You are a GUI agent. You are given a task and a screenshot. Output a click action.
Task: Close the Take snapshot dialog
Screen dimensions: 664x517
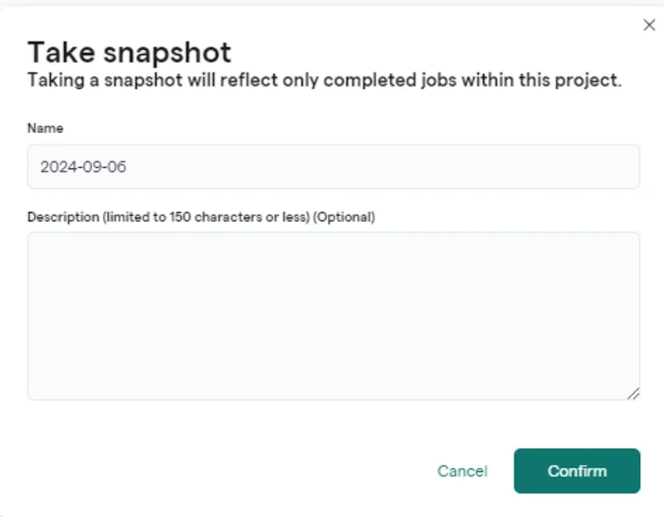[x=649, y=25]
